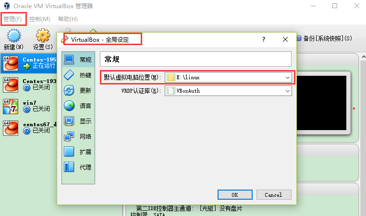Image resolution: width=366 pixels, height=216 pixels.
Task: Click the Cancel button
Action: 274,195
